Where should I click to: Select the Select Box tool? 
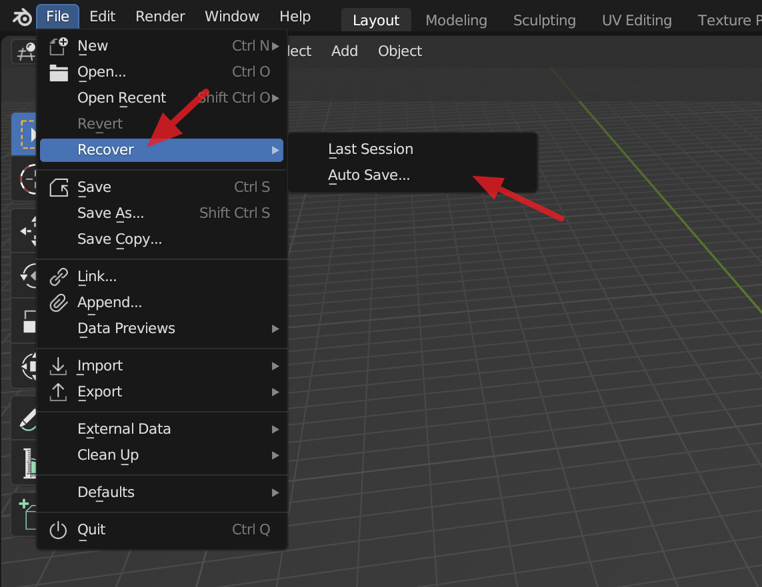tap(24, 134)
